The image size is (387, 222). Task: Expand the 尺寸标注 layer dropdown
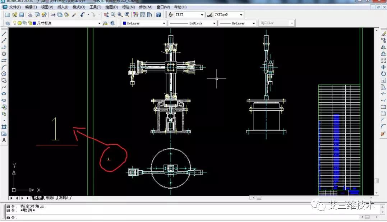click(100, 23)
